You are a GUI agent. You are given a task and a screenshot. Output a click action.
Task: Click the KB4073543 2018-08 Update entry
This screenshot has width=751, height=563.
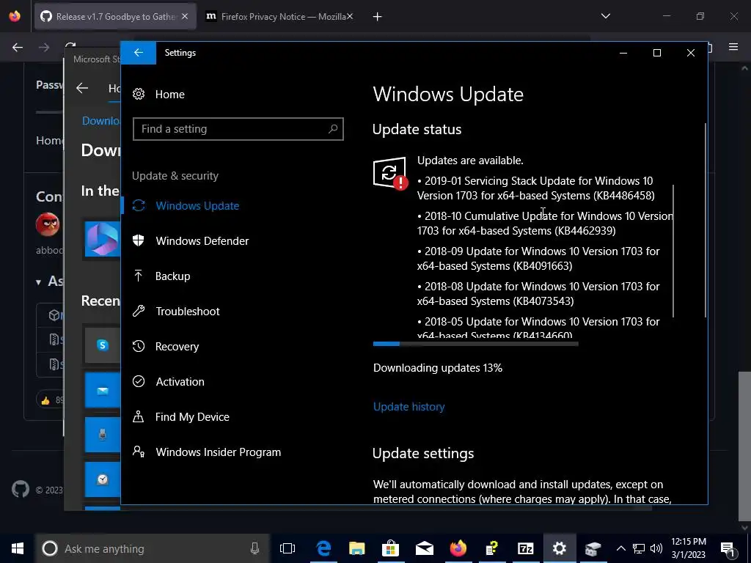pos(538,293)
